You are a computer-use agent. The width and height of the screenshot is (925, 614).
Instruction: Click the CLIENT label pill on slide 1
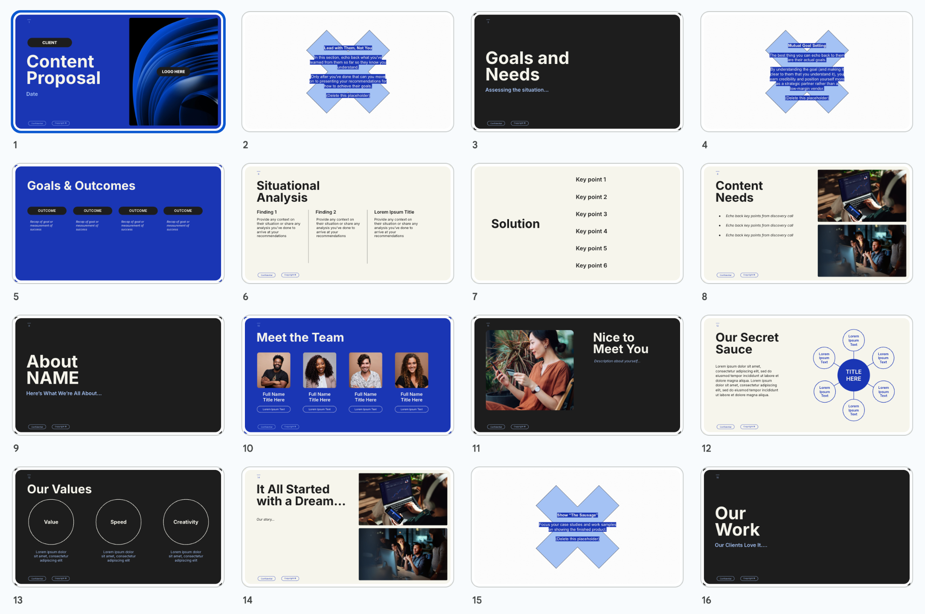click(x=49, y=43)
